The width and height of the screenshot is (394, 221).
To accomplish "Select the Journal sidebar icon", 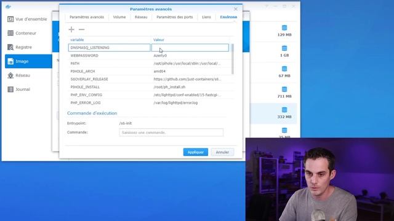I will [x=10, y=89].
